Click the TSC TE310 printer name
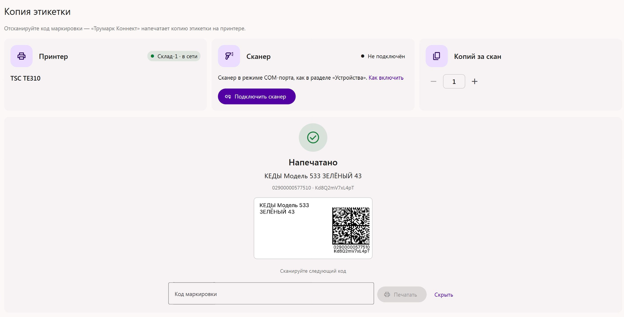Screen dimensions: 624x317 pos(25,78)
